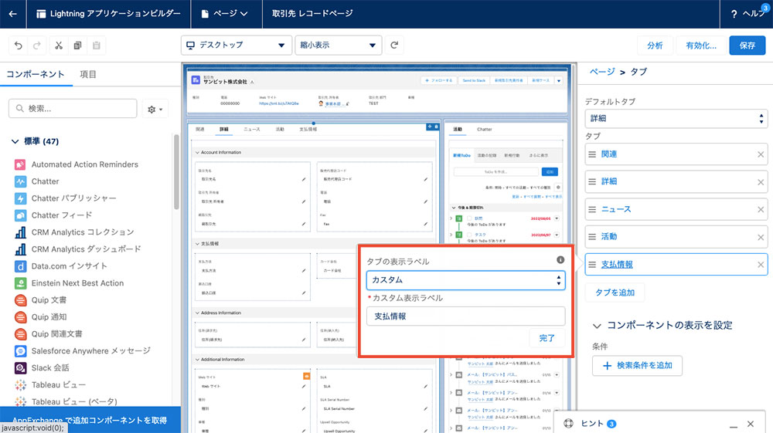This screenshot has height=433, width=773.
Task: Open the デフォルトタブ select box
Action: (676, 119)
